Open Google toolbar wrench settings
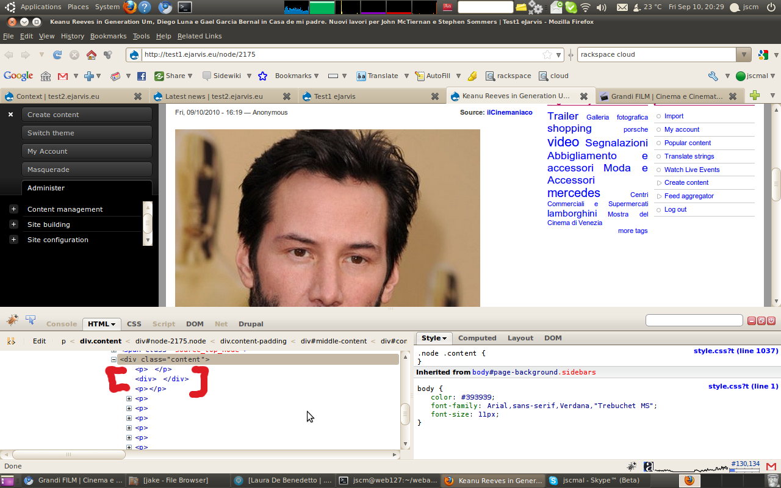The width and height of the screenshot is (781, 488). [713, 76]
